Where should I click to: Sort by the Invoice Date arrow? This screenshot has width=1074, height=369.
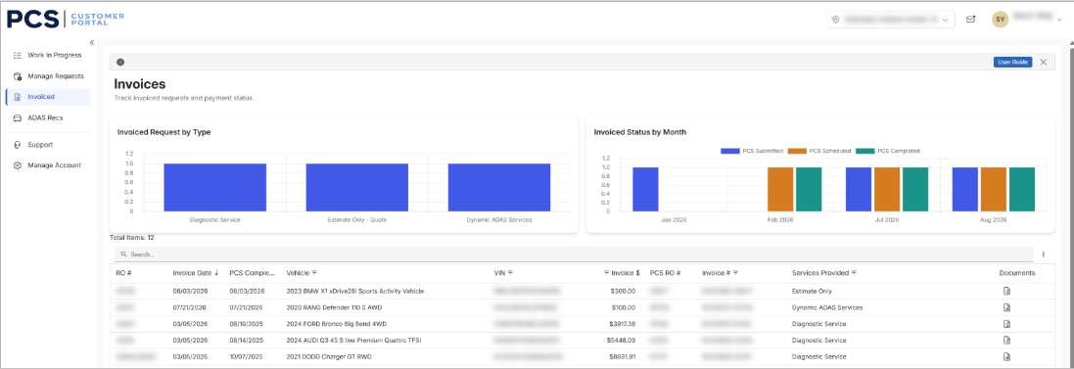pyautogui.click(x=216, y=272)
